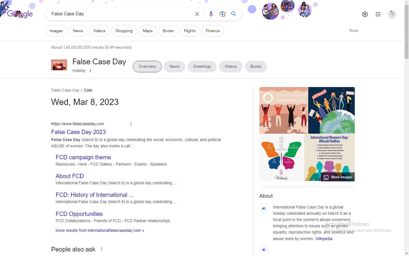Open Finance filter

coord(213,31)
